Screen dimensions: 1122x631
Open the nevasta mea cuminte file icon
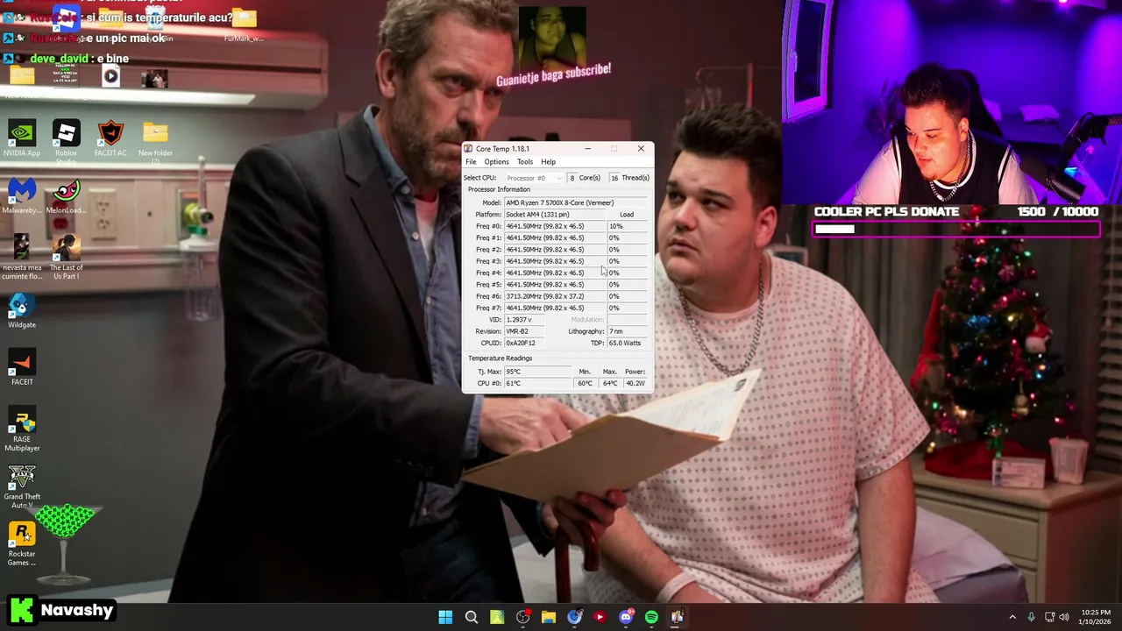tap(22, 257)
